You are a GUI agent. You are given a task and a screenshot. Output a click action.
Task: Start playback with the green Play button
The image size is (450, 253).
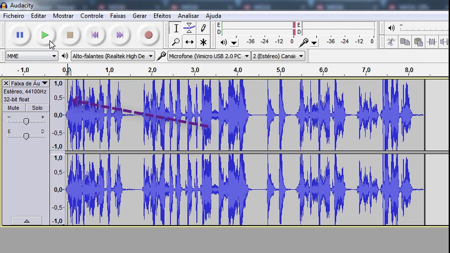(x=45, y=35)
